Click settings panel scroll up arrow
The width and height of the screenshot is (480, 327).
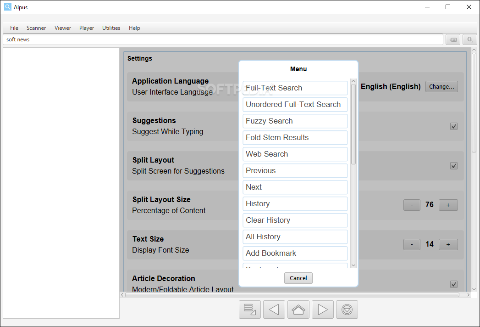pyautogui.click(x=474, y=50)
